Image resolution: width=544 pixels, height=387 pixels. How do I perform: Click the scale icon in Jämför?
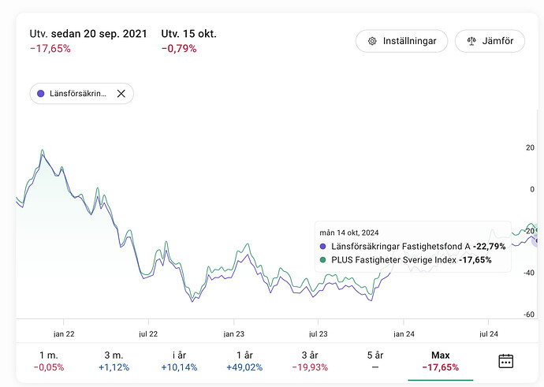tap(472, 41)
